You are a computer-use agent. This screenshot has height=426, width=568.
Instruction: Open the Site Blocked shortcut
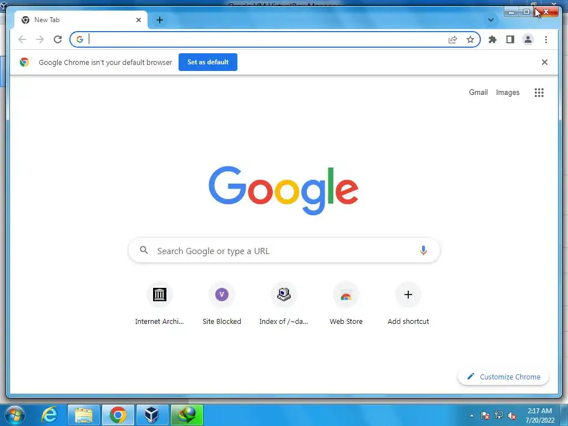tap(222, 303)
